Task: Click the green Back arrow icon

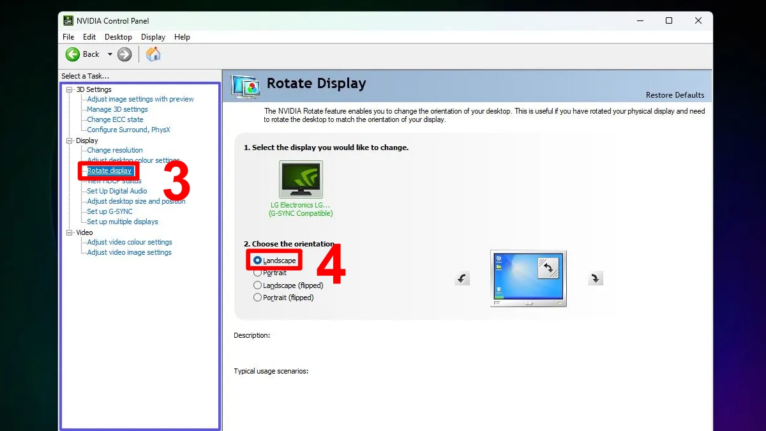Action: [73, 54]
